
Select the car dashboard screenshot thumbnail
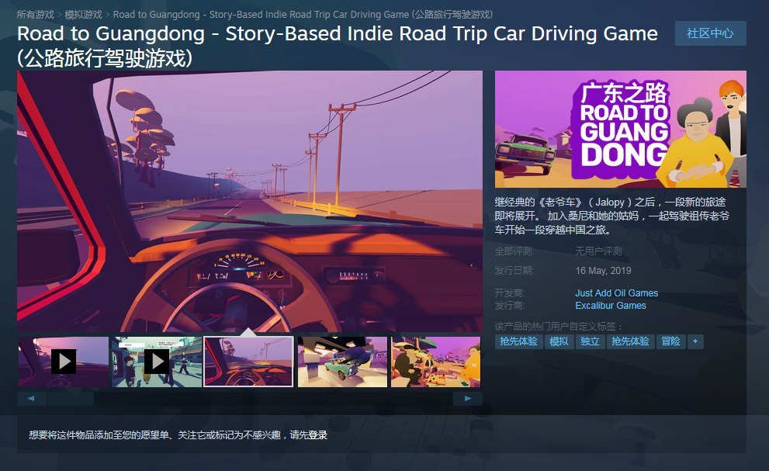pos(248,362)
